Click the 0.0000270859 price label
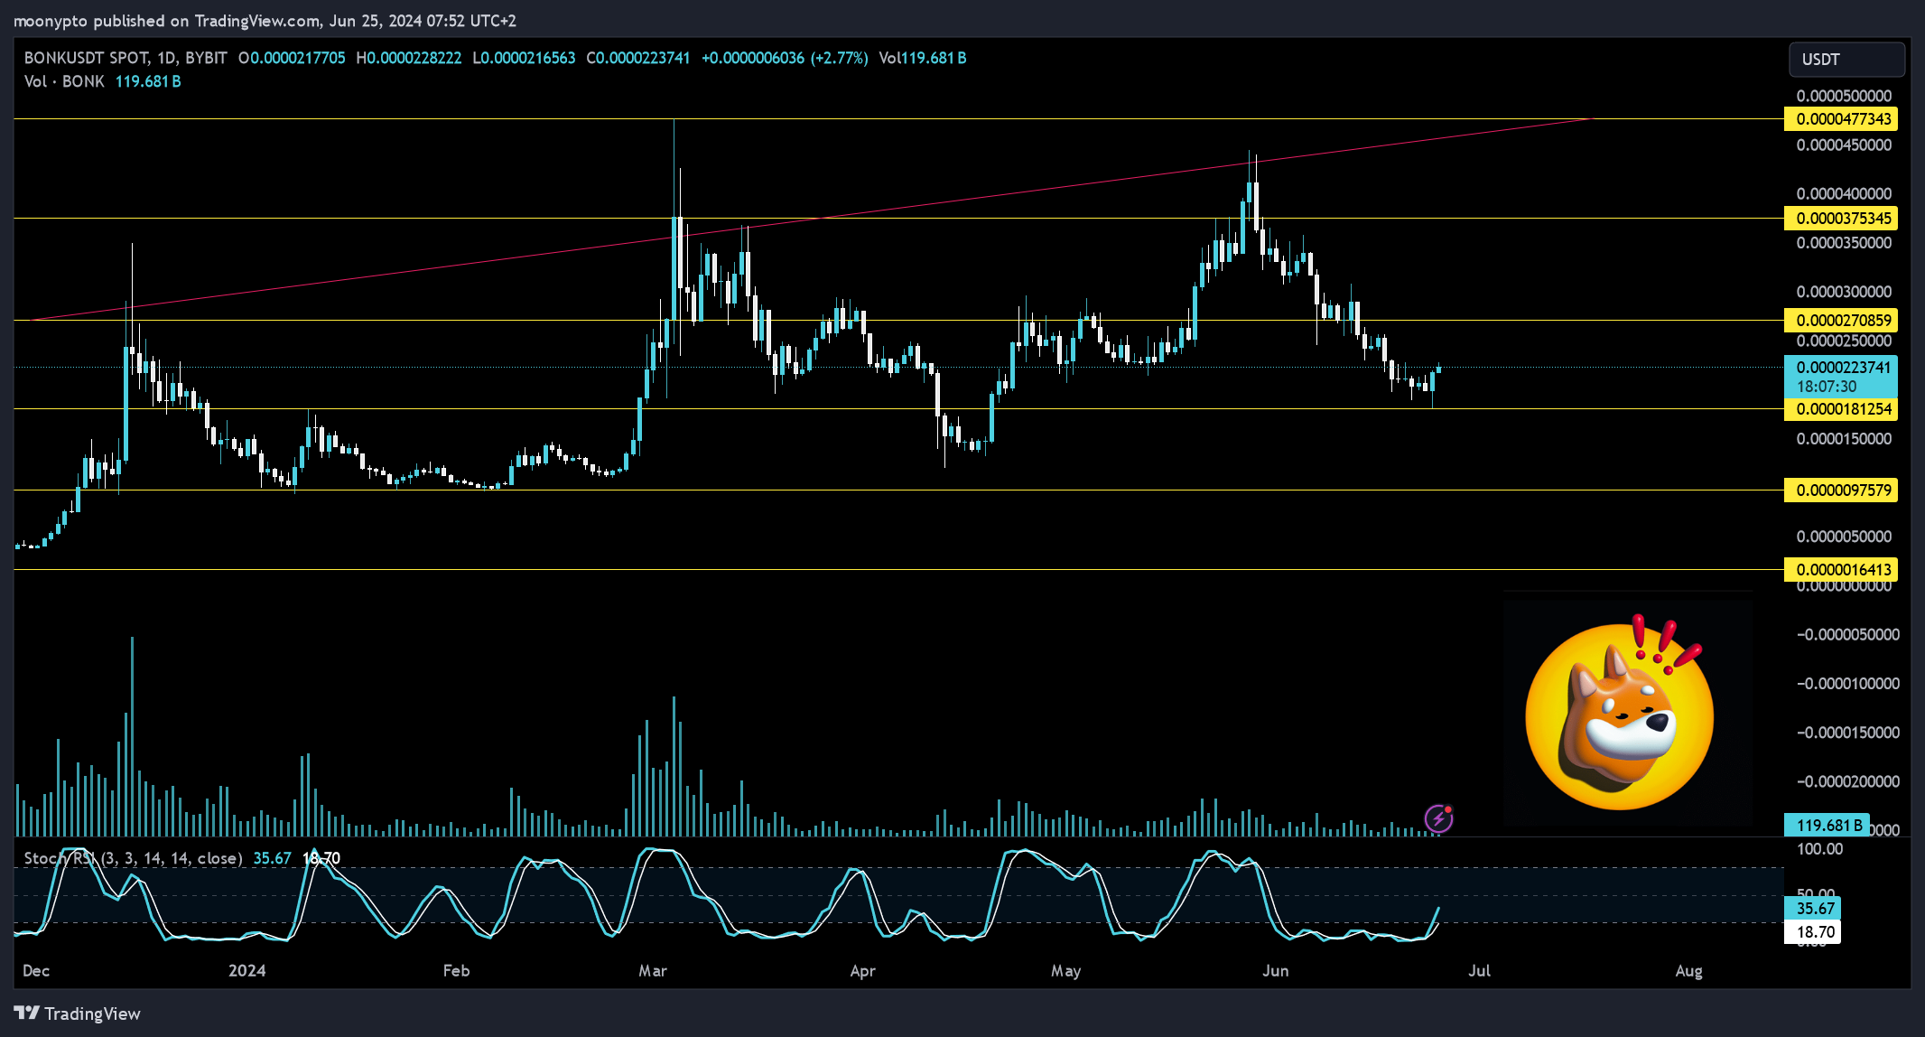Viewport: 1925px width, 1037px height. (x=1841, y=321)
